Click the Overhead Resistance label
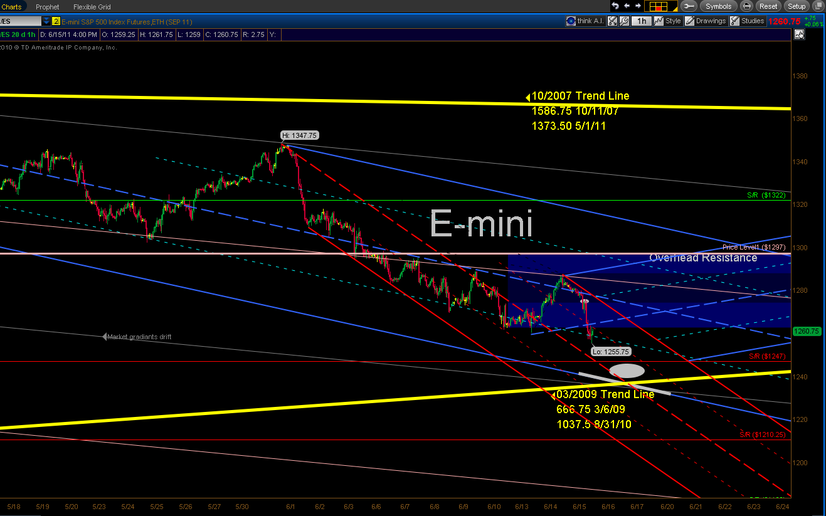Viewport: 826px width, 516px height. click(703, 258)
